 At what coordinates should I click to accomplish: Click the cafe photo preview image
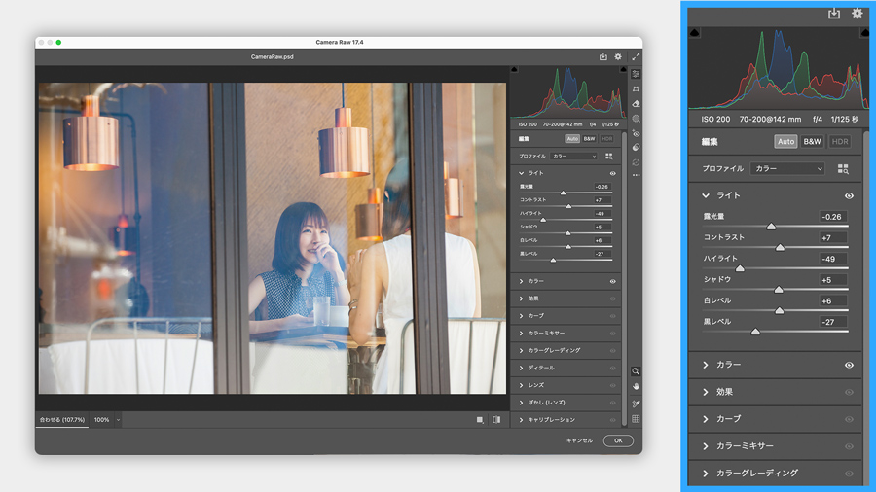(x=273, y=238)
